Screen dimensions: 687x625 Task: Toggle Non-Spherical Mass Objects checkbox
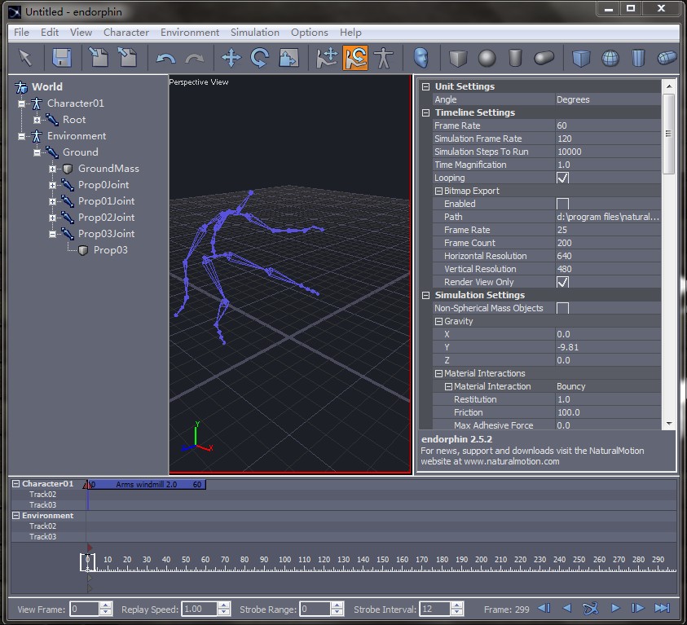pyautogui.click(x=562, y=308)
